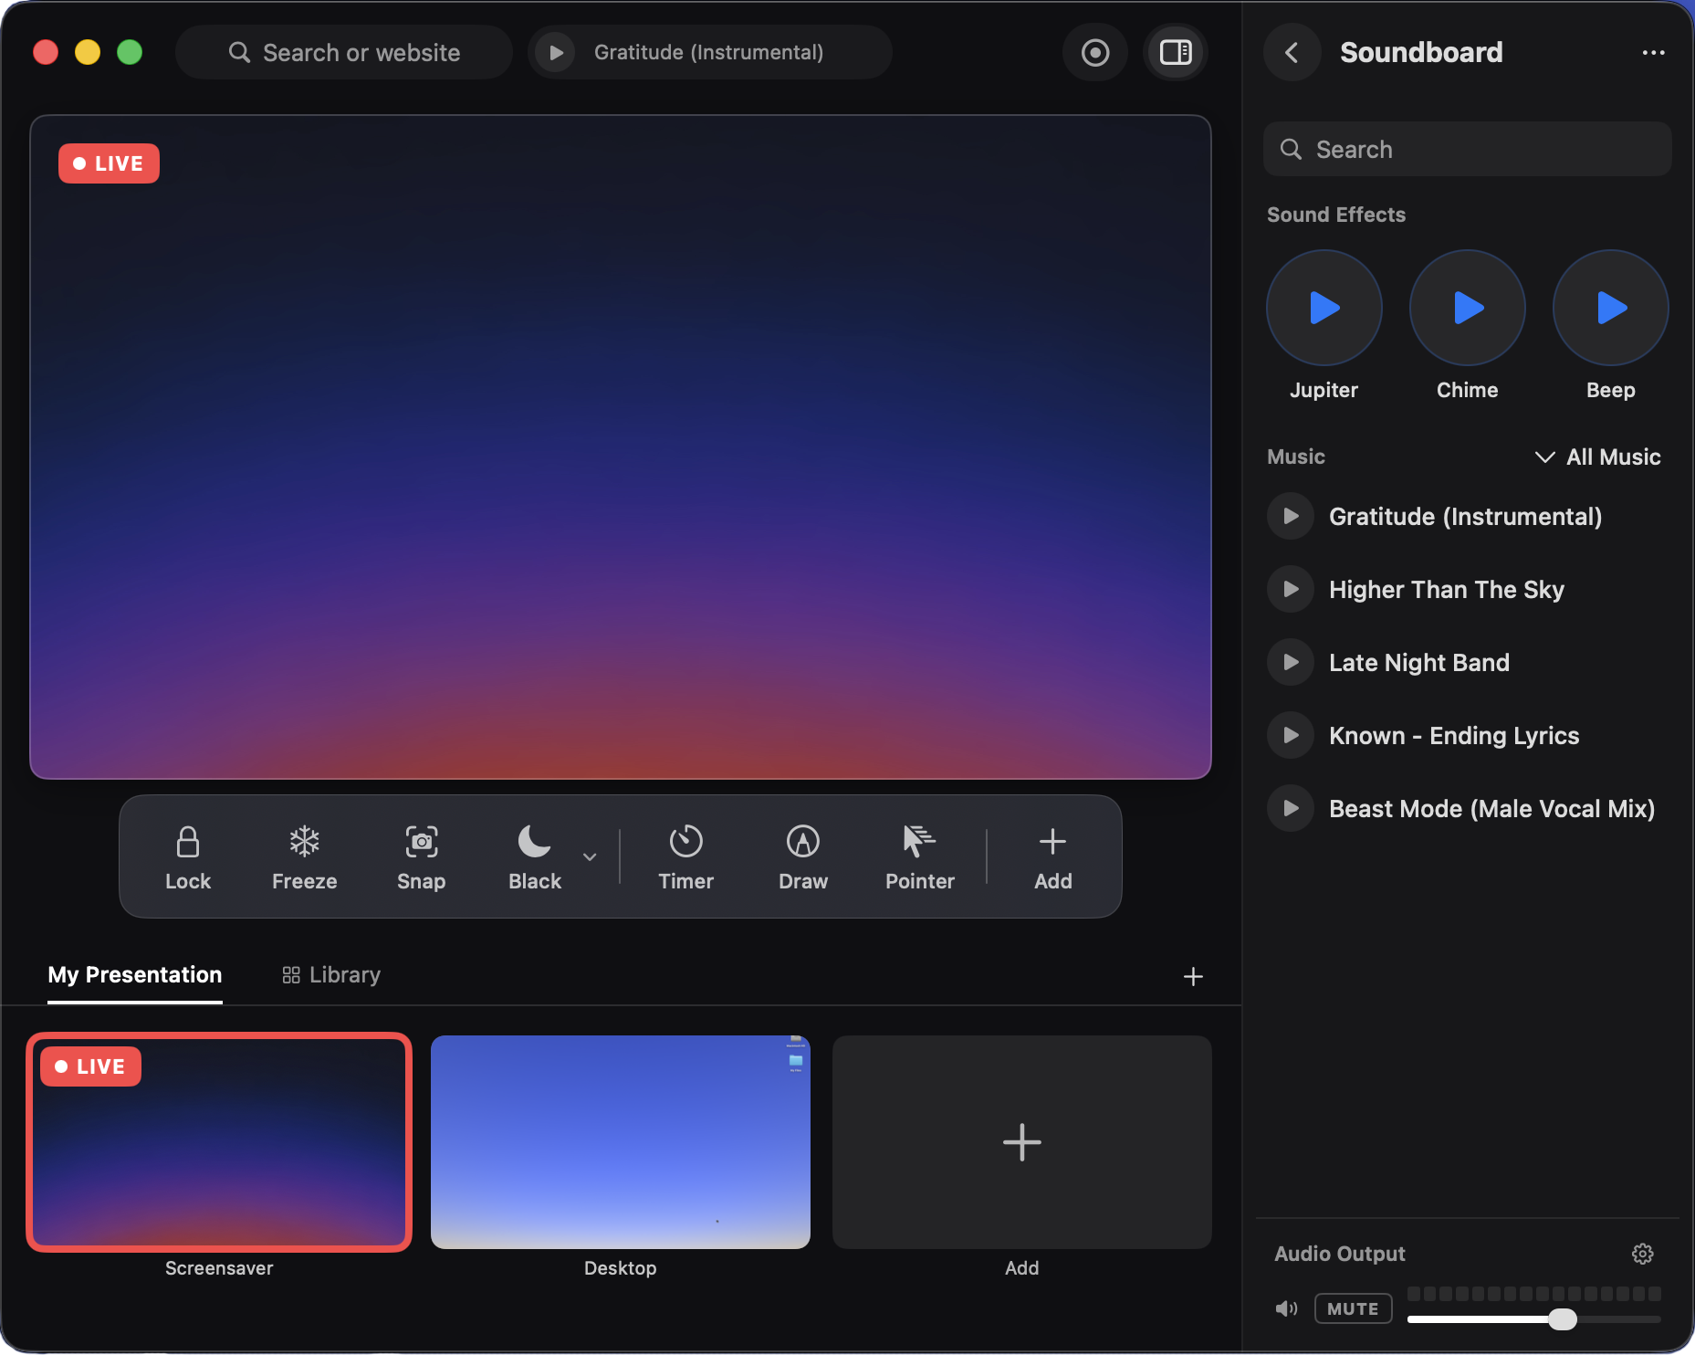Enable the Pointer tool
Viewport: 1695px width, 1355px height.
coord(920,856)
